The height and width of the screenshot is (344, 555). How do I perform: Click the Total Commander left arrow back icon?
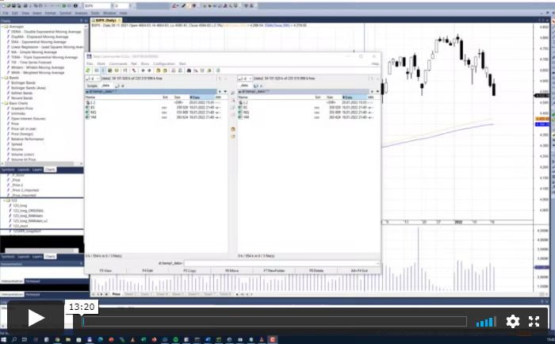(x=143, y=71)
